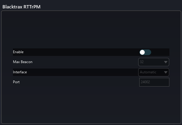This screenshot has height=125, width=182.
Task: Click the Enable label text
Action: click(x=18, y=52)
